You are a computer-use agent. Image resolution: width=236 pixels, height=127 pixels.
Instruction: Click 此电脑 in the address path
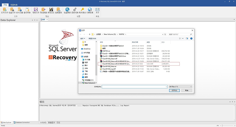tap(99, 34)
